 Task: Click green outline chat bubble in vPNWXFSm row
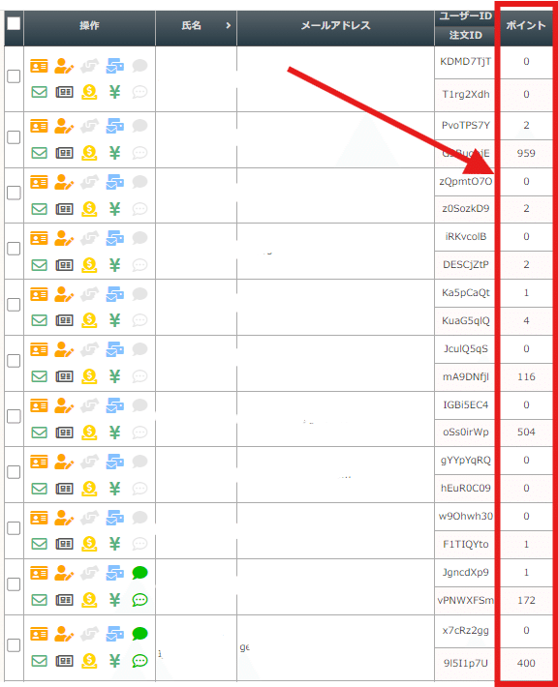[139, 600]
